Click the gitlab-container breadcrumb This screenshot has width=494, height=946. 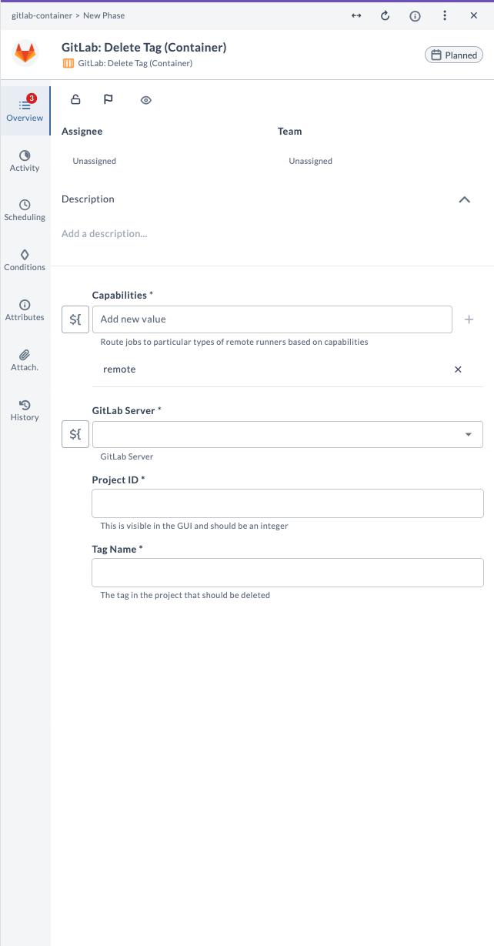(41, 15)
